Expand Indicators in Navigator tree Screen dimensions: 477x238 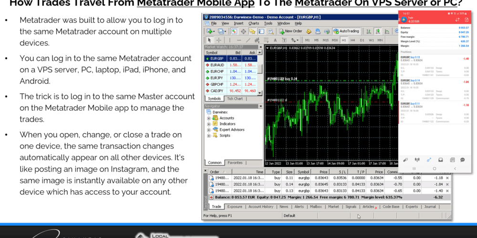[209, 124]
